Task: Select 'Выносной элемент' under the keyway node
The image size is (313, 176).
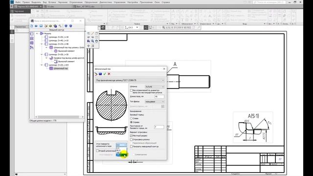Action: tap(67, 51)
